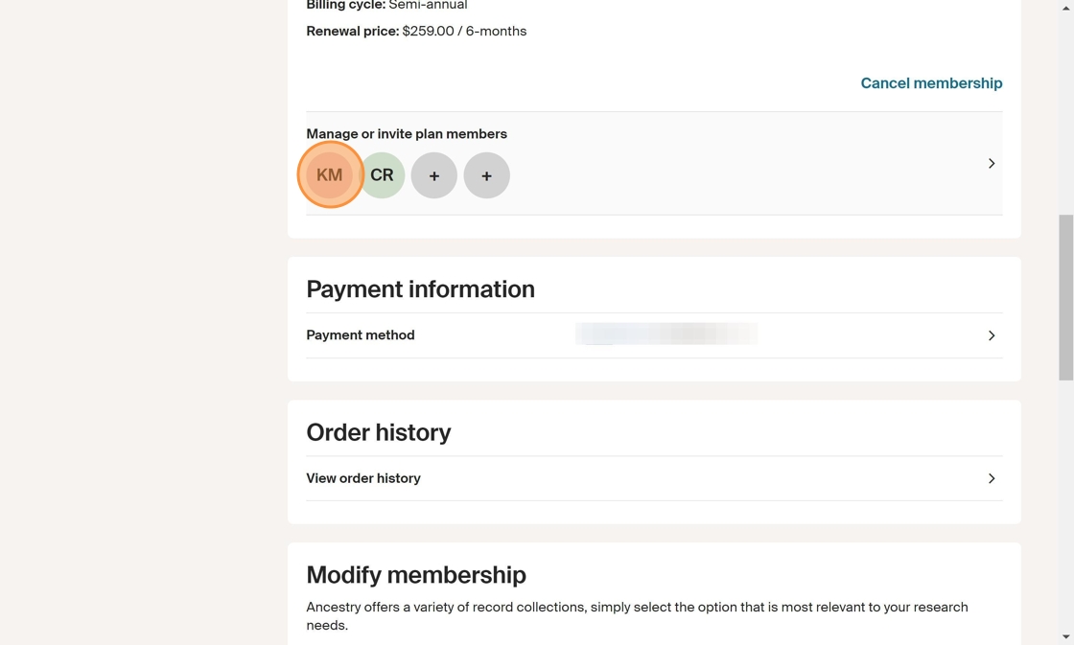Click scrollbar track above the thumb
The height and width of the screenshot is (645, 1074).
coord(1065,105)
